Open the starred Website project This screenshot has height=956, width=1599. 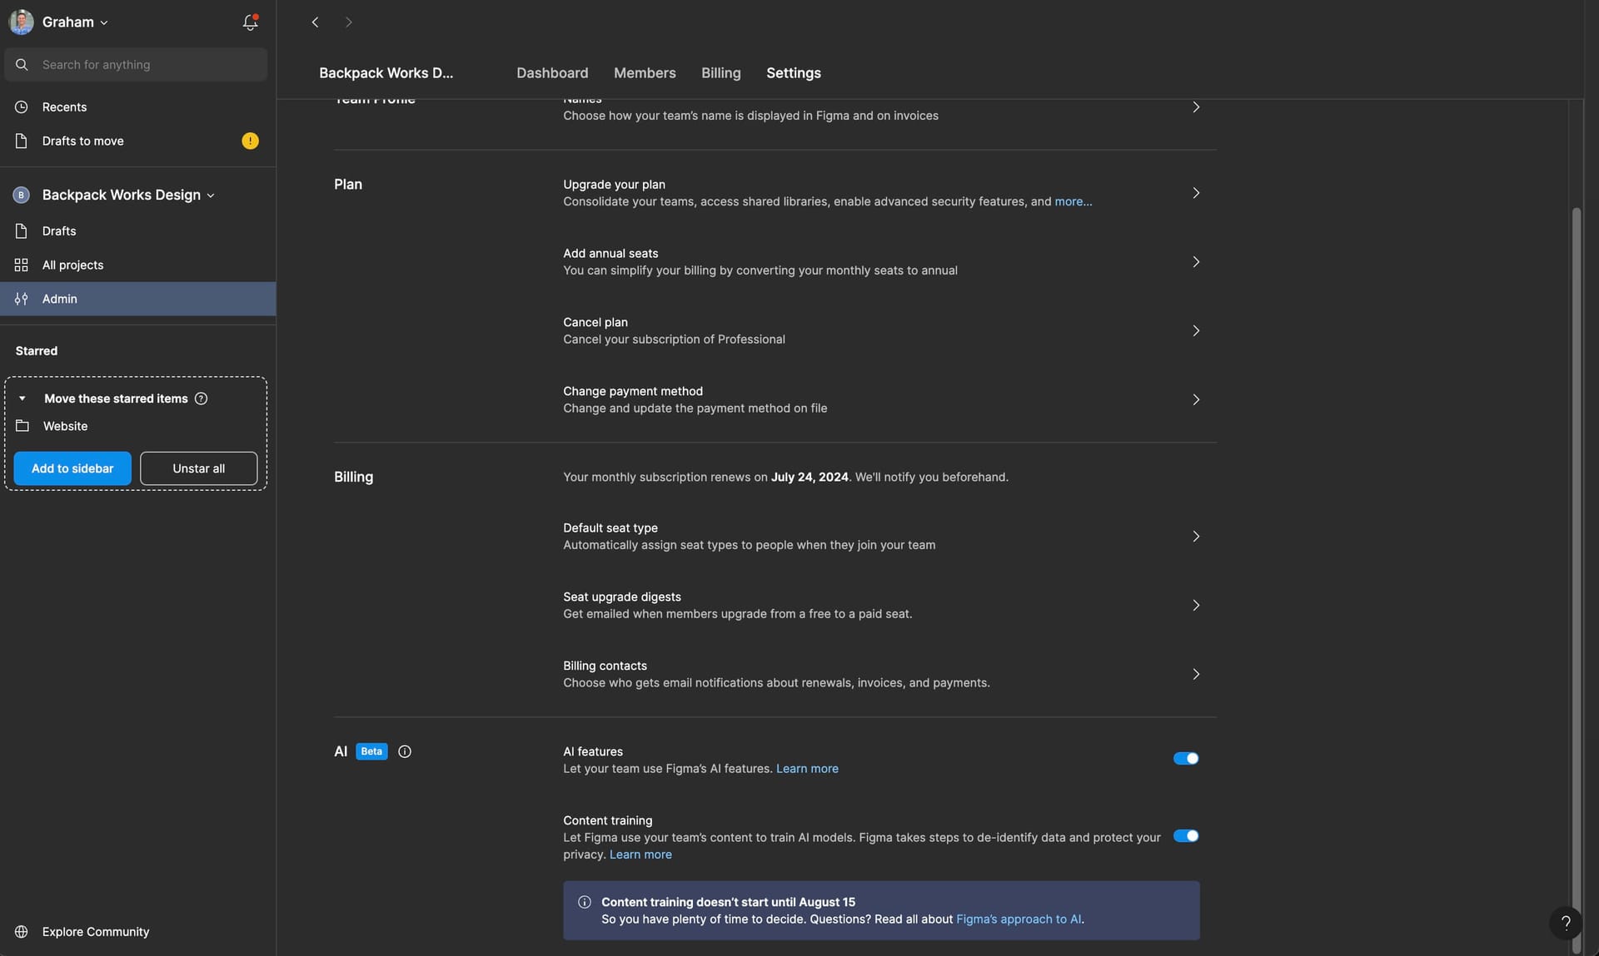click(x=65, y=425)
